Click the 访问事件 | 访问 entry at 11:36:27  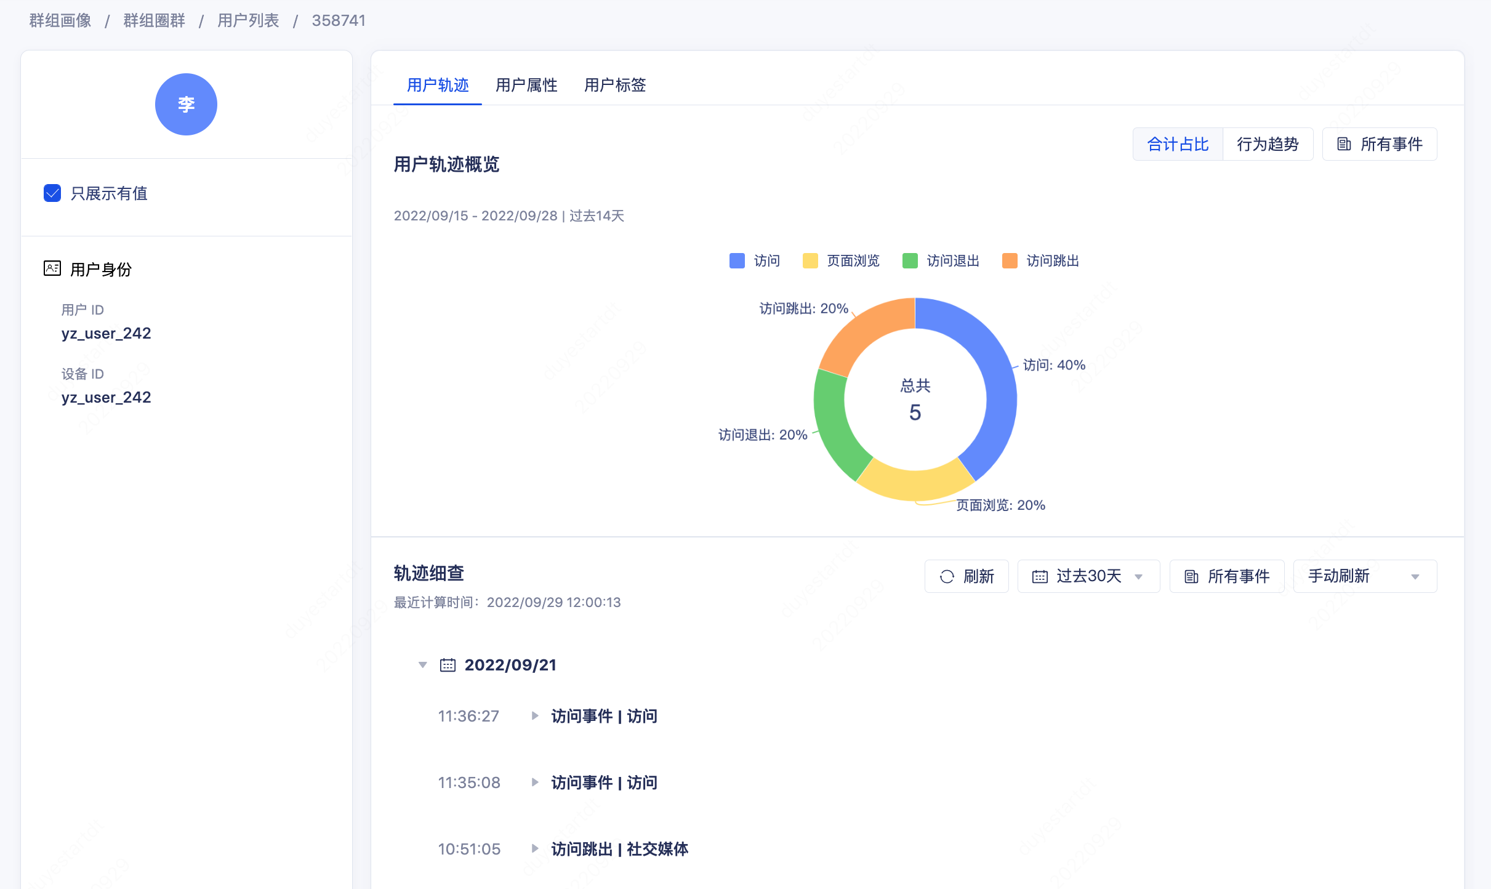[x=604, y=716]
